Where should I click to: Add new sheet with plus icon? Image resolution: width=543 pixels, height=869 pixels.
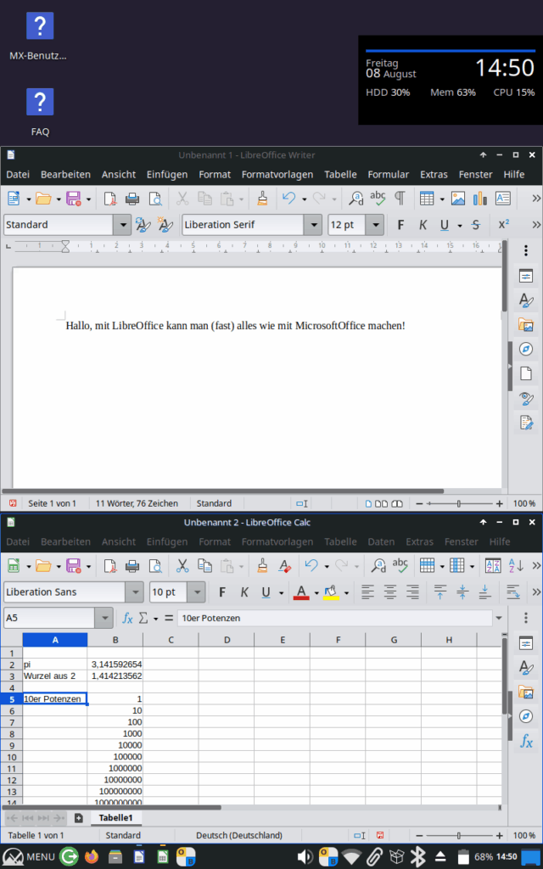point(79,818)
